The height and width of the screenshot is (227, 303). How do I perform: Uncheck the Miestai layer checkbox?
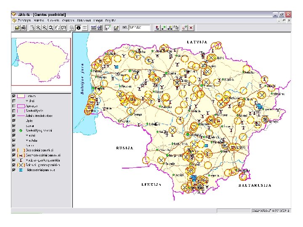14,135
